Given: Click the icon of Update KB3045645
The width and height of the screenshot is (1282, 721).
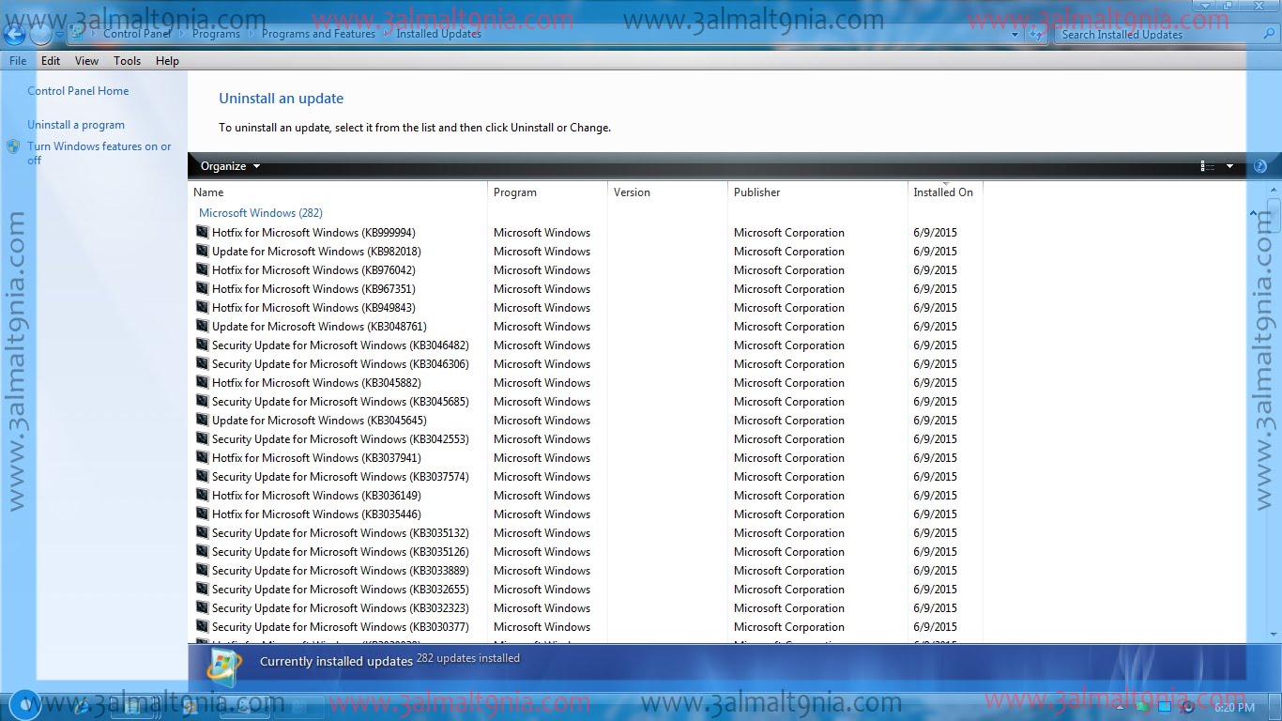Looking at the screenshot, I should [202, 420].
